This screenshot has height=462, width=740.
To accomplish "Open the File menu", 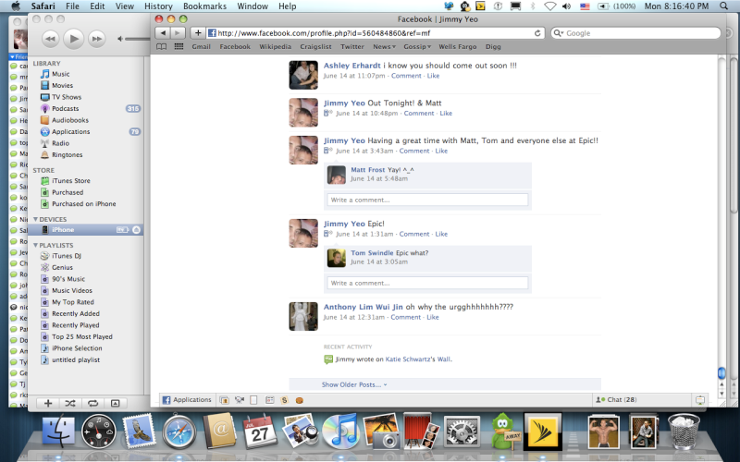I will point(72,6).
